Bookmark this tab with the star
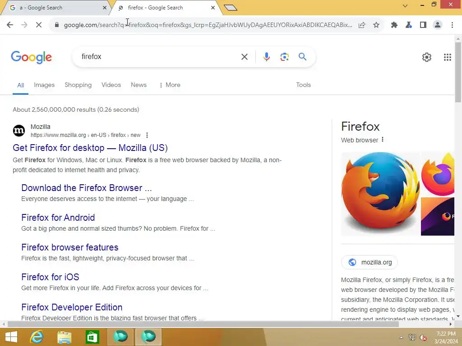462x346 pixels. click(376, 25)
